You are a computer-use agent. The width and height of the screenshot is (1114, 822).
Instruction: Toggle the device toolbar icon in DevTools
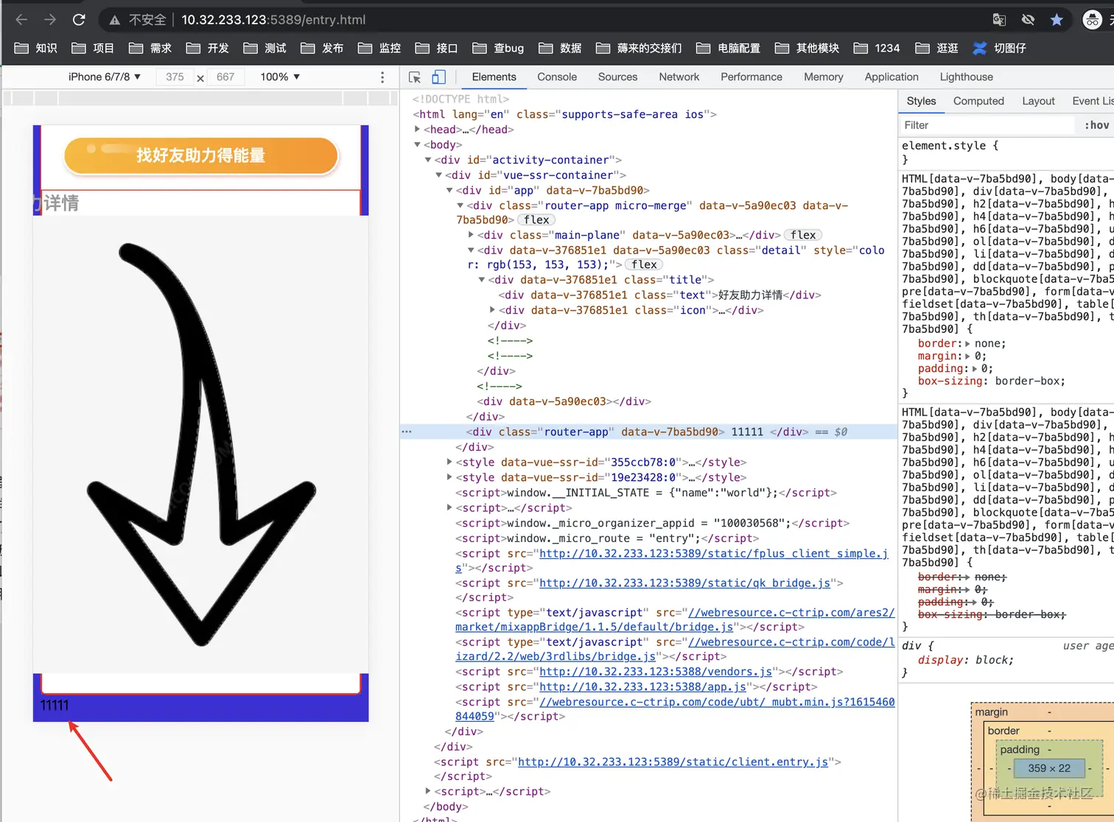tap(438, 77)
